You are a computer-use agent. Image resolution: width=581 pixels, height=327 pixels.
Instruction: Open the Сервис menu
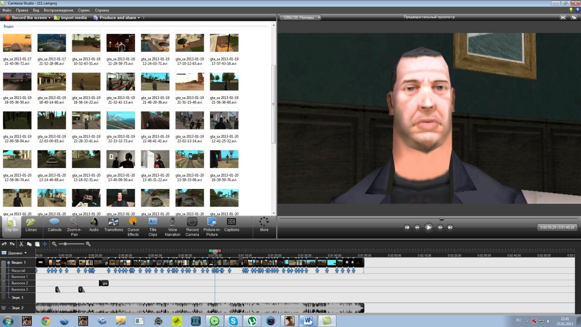84,10
